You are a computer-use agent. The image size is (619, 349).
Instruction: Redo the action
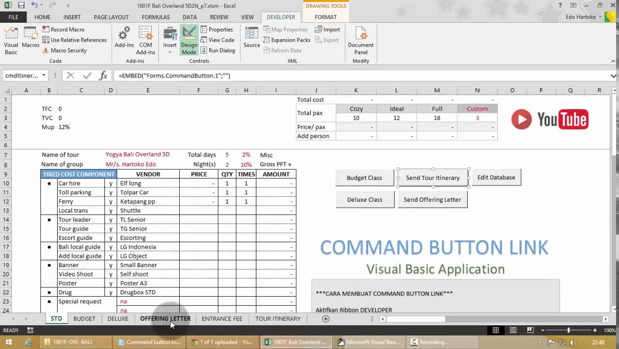coord(51,5)
